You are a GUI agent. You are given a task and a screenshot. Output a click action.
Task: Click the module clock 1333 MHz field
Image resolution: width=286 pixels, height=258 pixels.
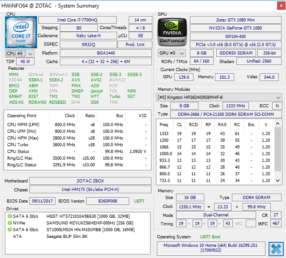pyautogui.click(x=236, y=106)
